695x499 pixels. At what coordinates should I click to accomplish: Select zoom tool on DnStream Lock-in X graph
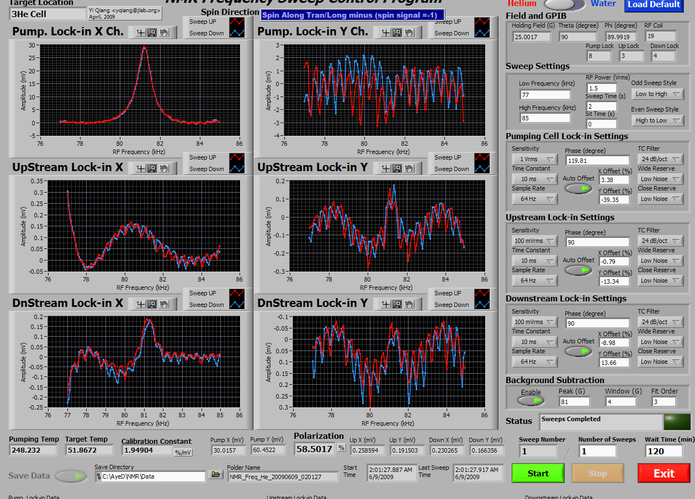[152, 304]
